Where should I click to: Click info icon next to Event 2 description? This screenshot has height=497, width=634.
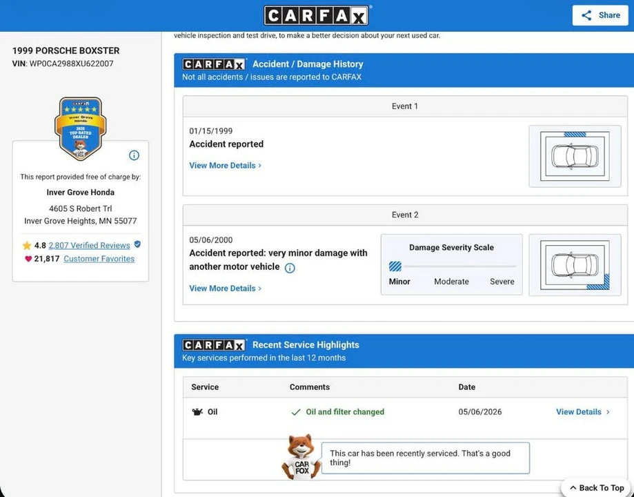click(290, 268)
